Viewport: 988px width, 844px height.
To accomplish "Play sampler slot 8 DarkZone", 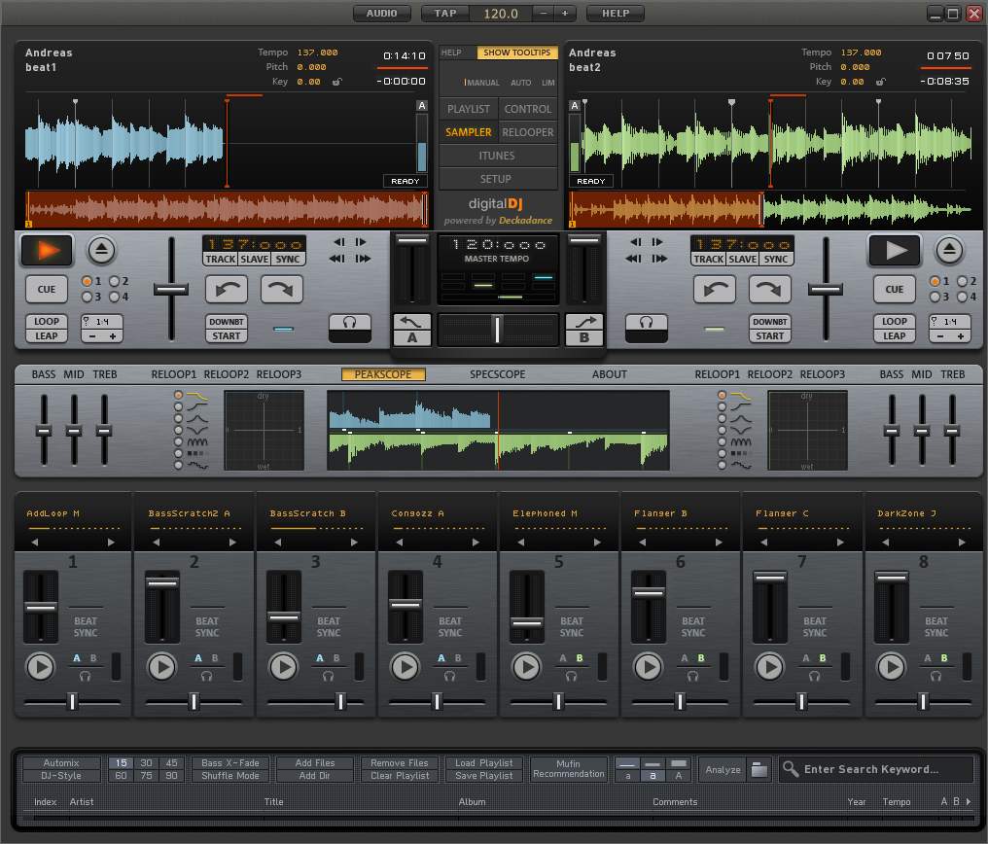I will [891, 666].
